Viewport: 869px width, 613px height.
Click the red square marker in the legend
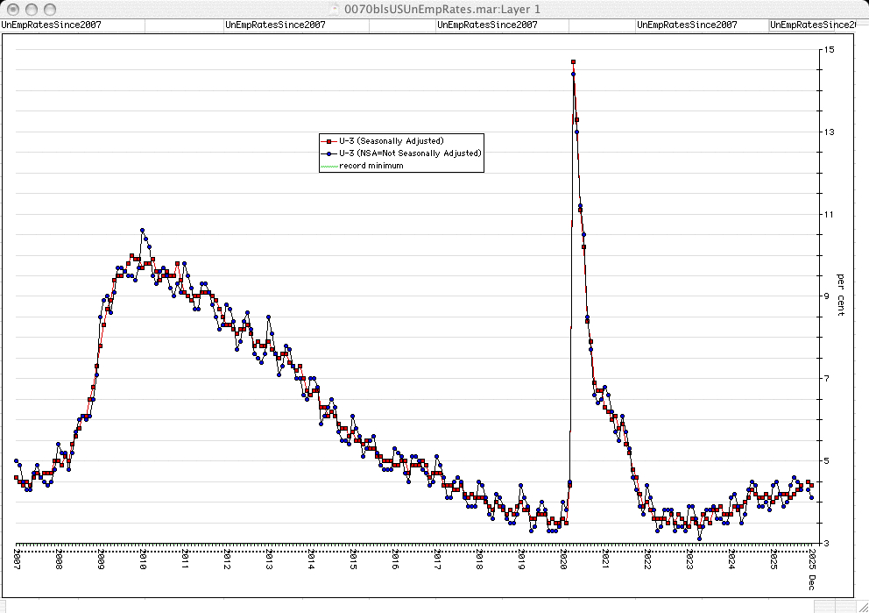click(329, 141)
